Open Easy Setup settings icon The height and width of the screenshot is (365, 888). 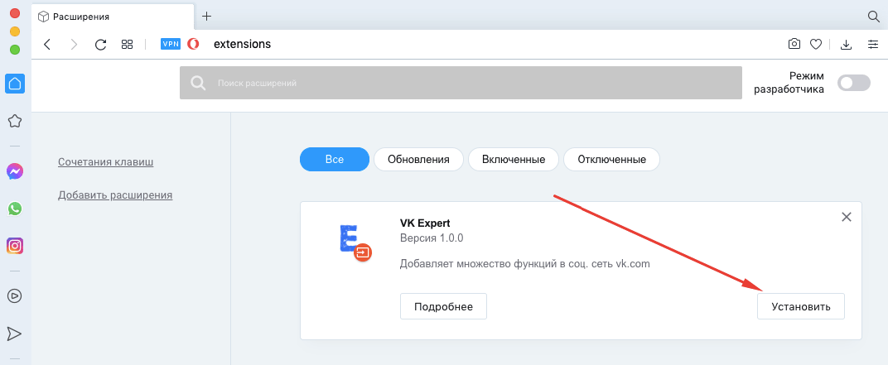pyautogui.click(x=872, y=45)
